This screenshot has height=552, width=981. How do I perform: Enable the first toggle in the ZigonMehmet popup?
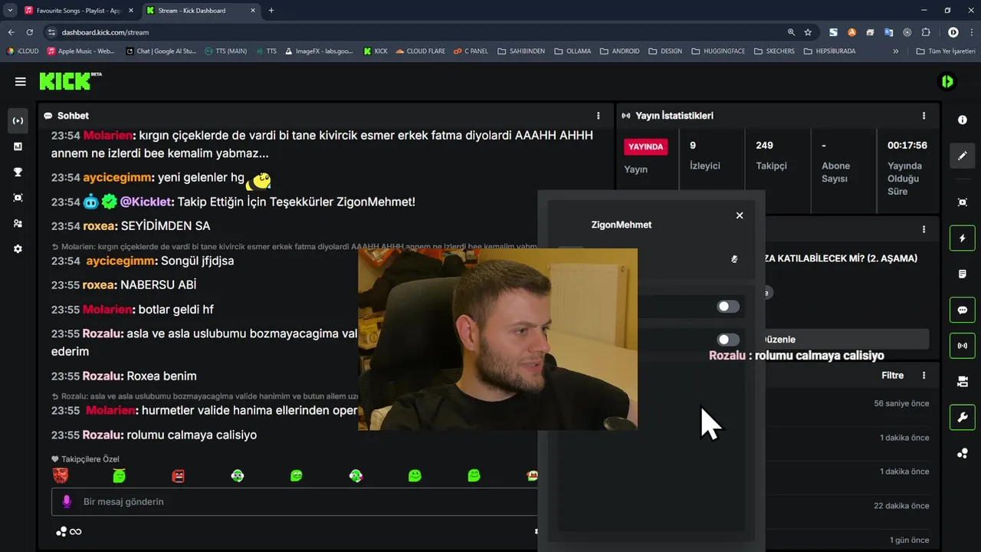(x=728, y=307)
